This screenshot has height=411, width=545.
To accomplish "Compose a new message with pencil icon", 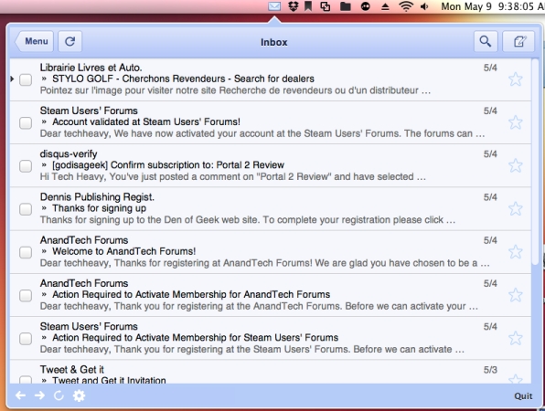I will pyautogui.click(x=518, y=42).
